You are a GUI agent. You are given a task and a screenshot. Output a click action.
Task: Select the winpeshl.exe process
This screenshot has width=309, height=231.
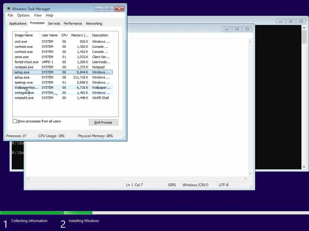point(63,98)
